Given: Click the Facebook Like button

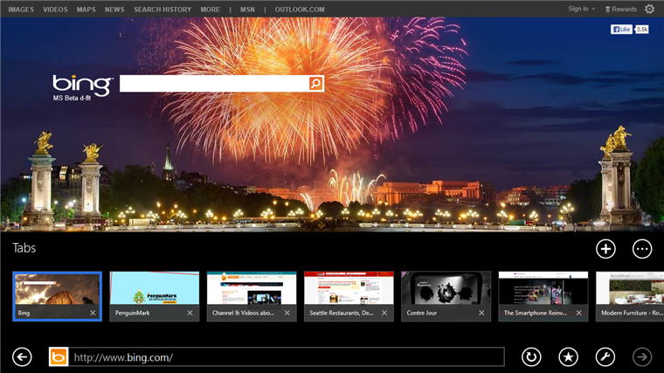Looking at the screenshot, I should (x=621, y=29).
